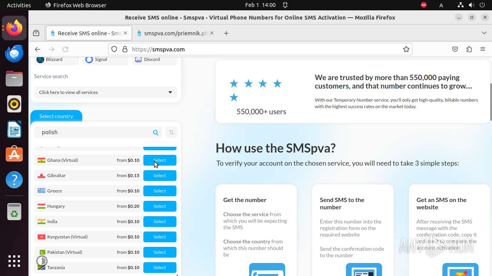Open the Files manager dock icon
Screen dimensions: 492x276
point(14,79)
